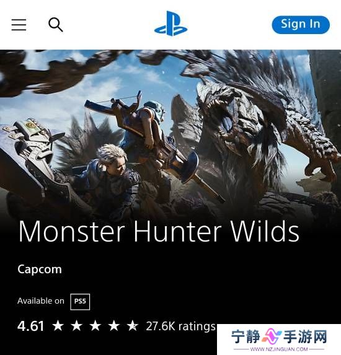Click the 手游网 text in the watermark

pos(305,336)
